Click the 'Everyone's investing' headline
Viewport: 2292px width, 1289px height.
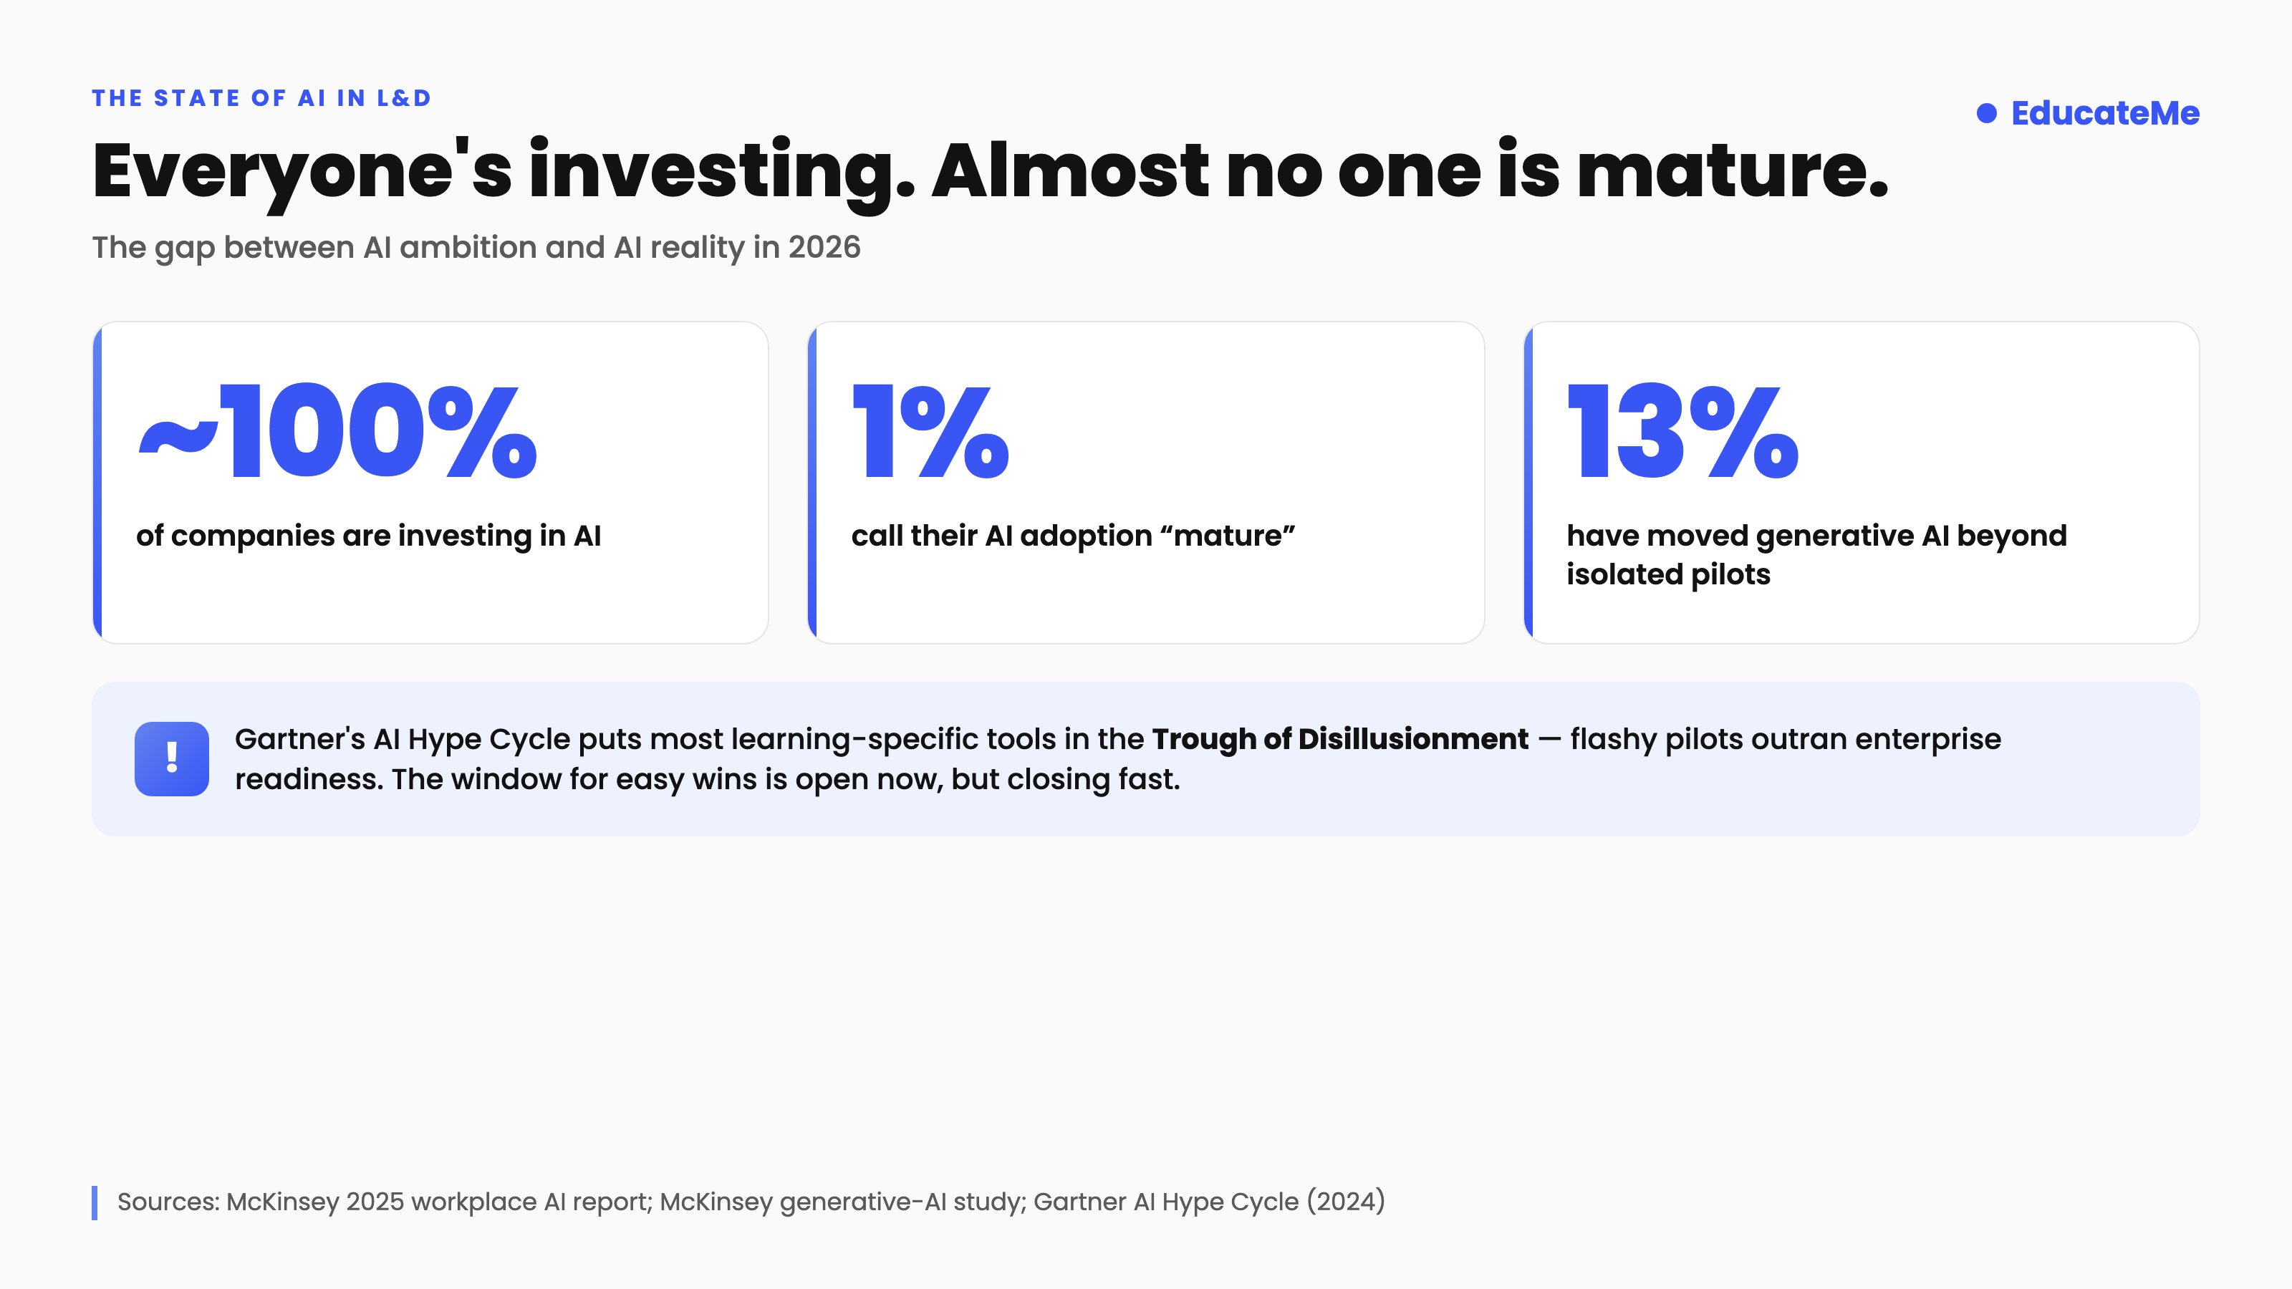pos(991,171)
